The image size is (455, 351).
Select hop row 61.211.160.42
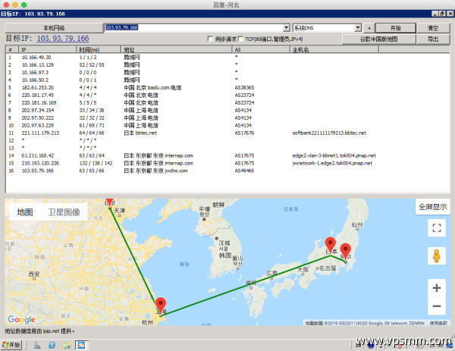pyautogui.click(x=227, y=155)
